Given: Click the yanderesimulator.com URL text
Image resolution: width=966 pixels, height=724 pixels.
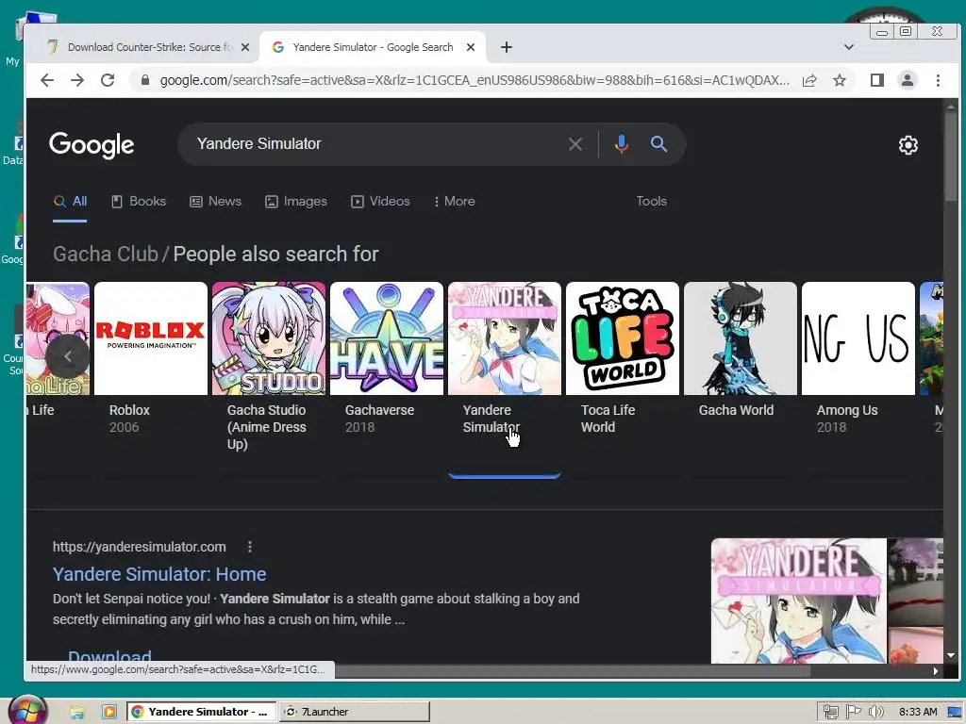Looking at the screenshot, I should [140, 547].
